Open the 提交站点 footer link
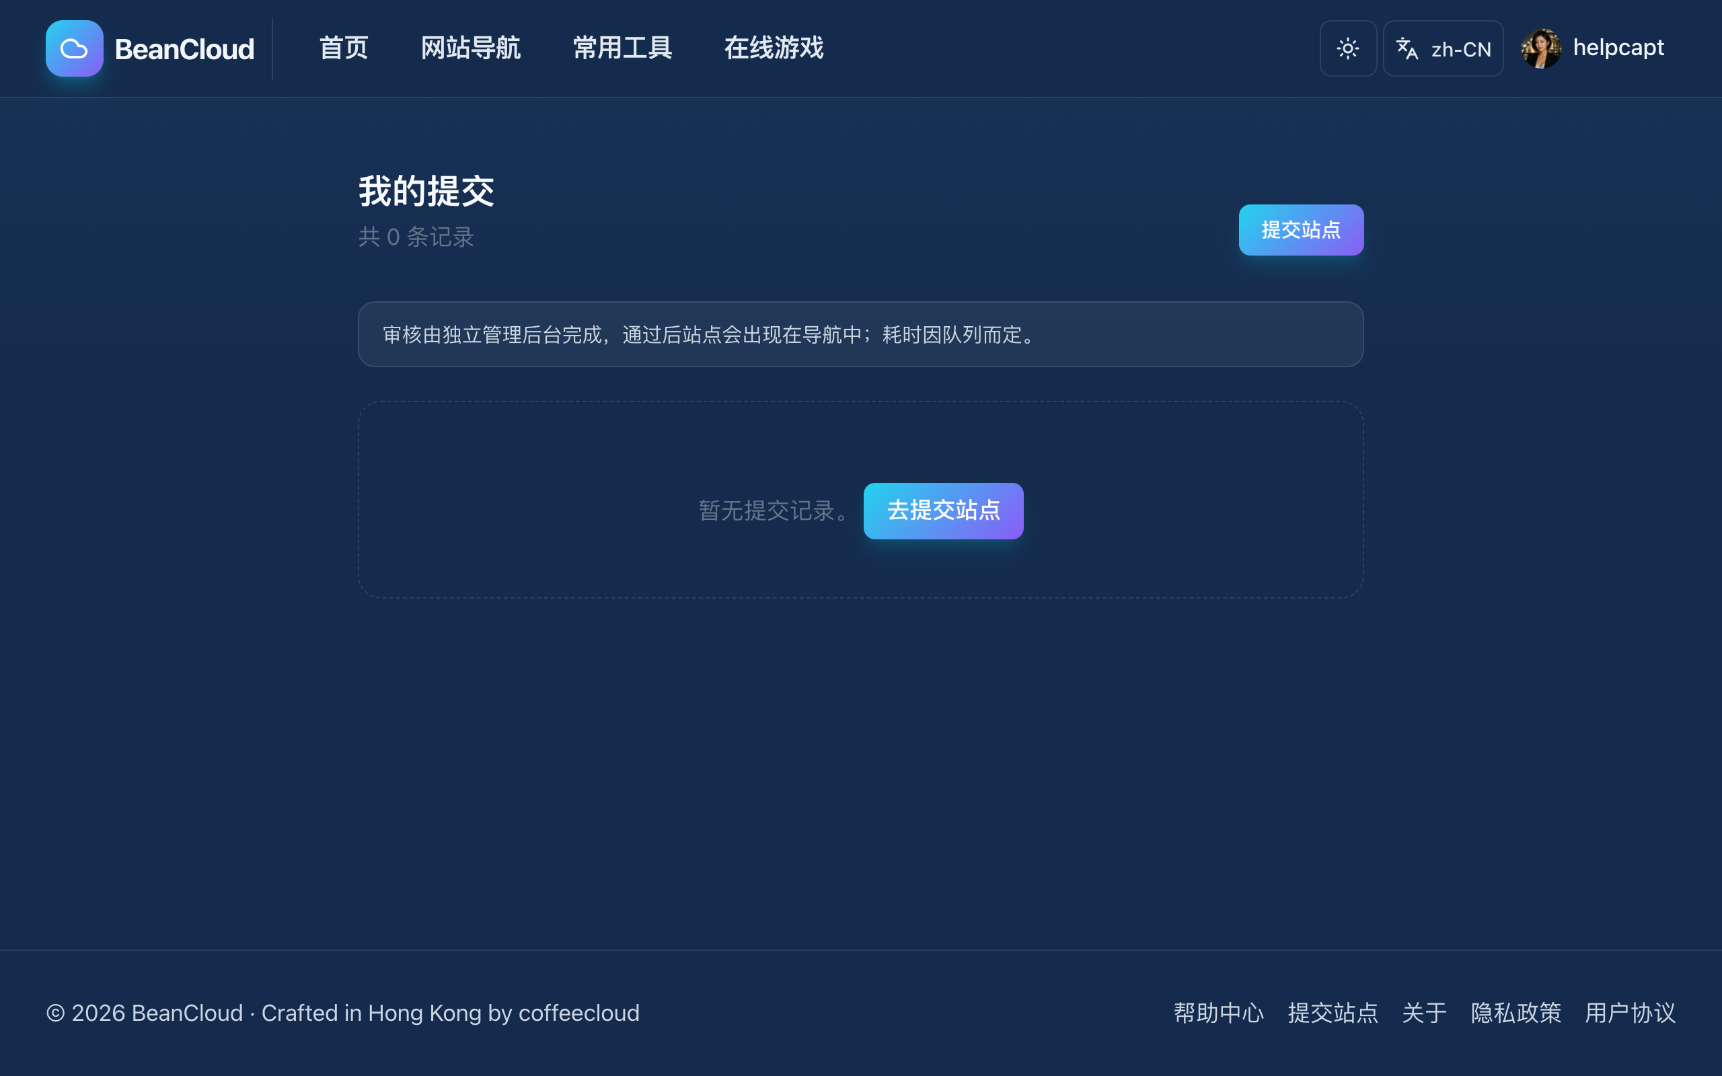The width and height of the screenshot is (1722, 1076). pos(1333,1013)
